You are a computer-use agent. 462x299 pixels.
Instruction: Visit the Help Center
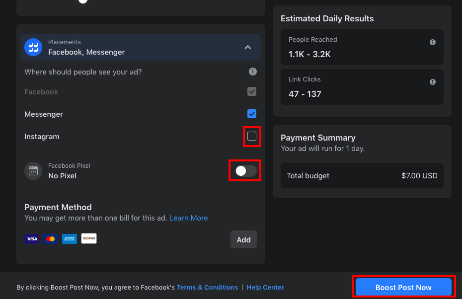click(x=265, y=287)
